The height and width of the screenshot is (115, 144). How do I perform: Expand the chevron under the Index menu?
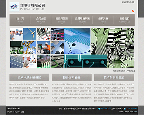(x=20, y=24)
